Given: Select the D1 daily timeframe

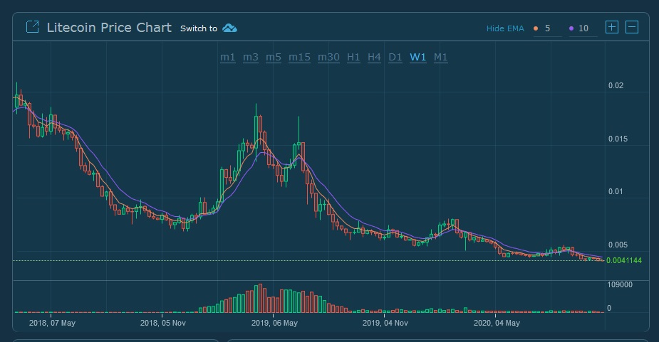Looking at the screenshot, I should pos(395,57).
